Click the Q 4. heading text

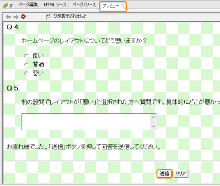(13, 27)
